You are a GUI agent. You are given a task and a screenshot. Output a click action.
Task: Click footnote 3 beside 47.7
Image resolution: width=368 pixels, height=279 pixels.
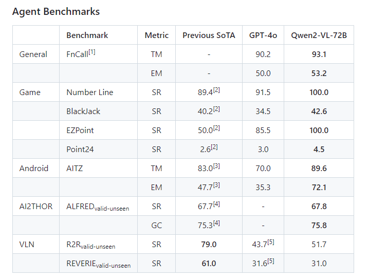tap(216, 185)
